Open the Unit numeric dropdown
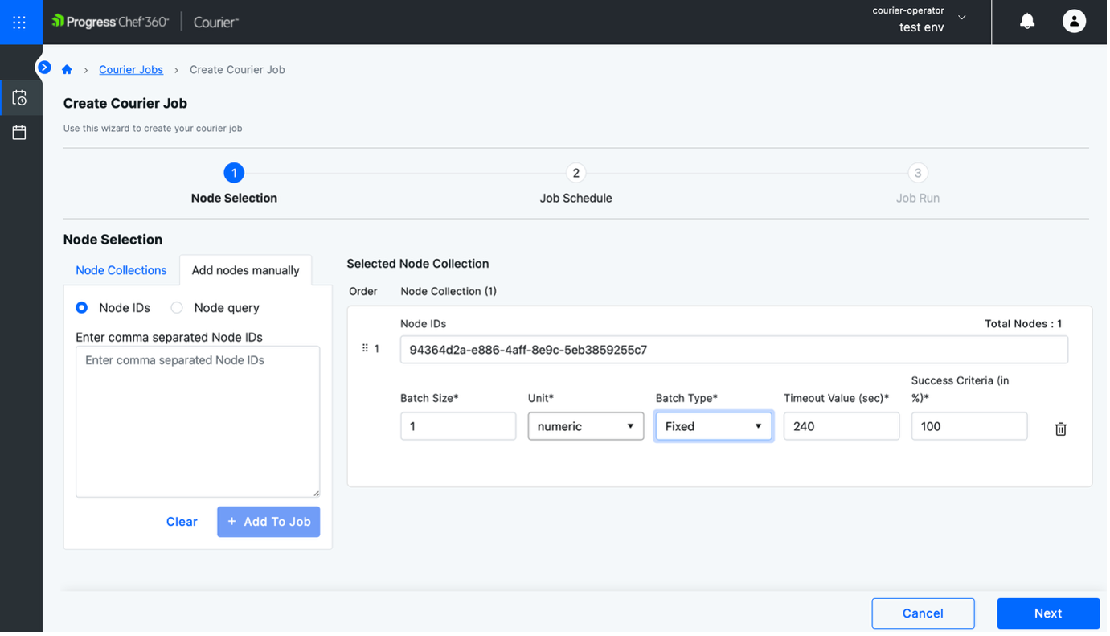The height and width of the screenshot is (636, 1110). [x=585, y=426]
